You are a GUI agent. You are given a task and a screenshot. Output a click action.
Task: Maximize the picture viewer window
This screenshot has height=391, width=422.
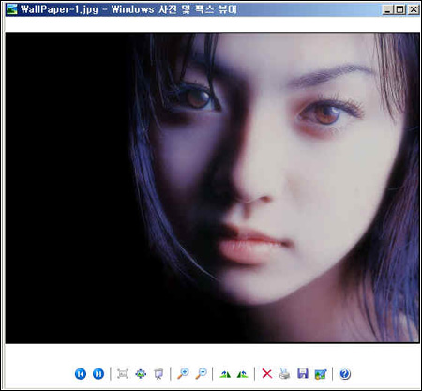[400, 9]
